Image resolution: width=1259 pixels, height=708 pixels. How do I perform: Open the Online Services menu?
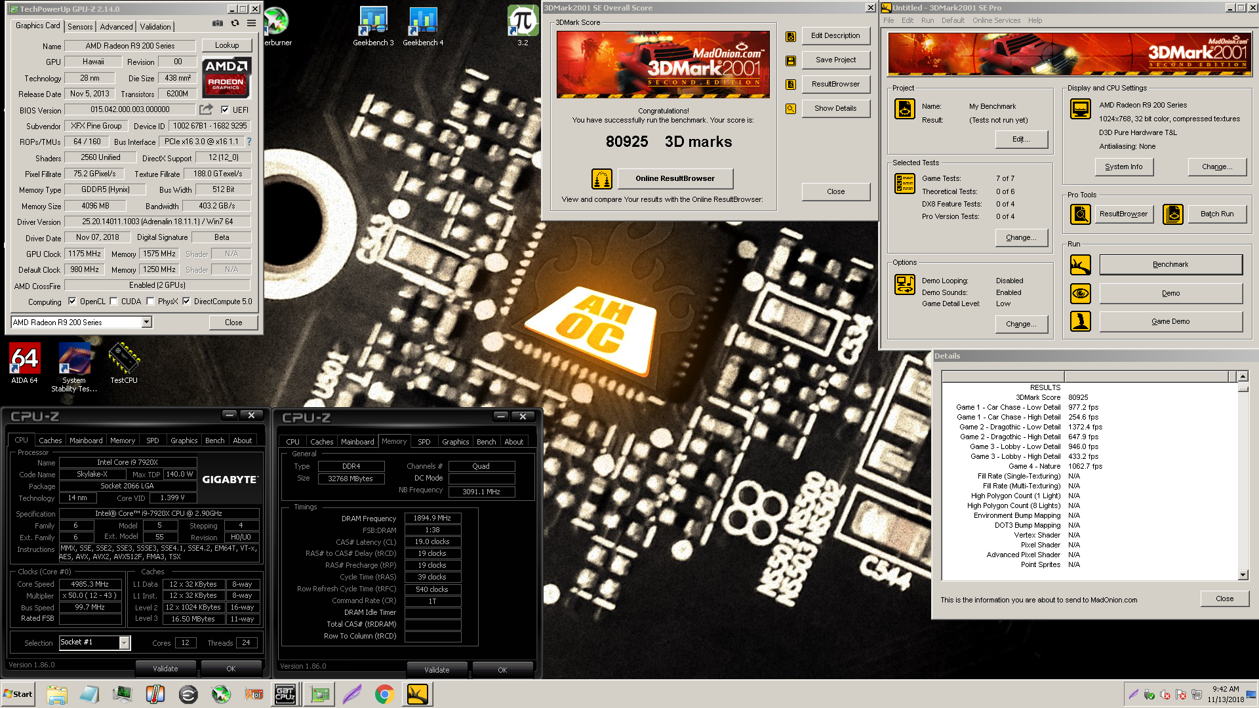pyautogui.click(x=996, y=20)
